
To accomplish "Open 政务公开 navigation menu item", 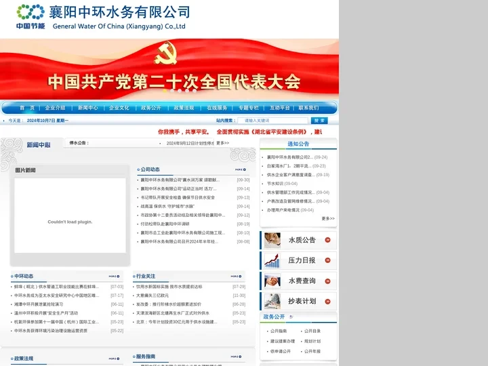I will pos(151,108).
